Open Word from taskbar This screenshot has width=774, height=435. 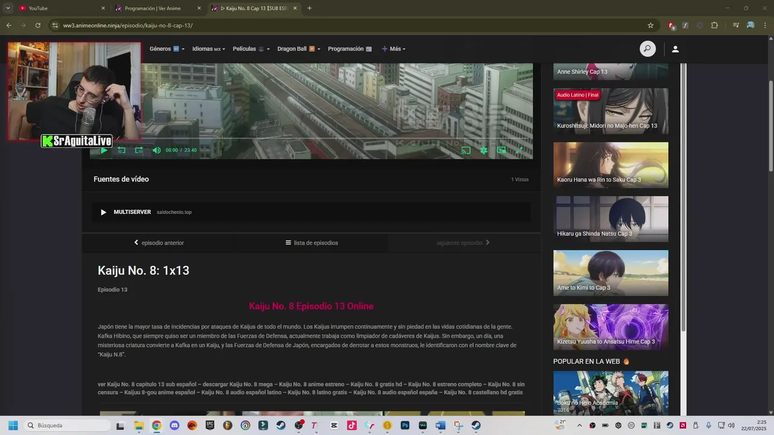pyautogui.click(x=440, y=425)
